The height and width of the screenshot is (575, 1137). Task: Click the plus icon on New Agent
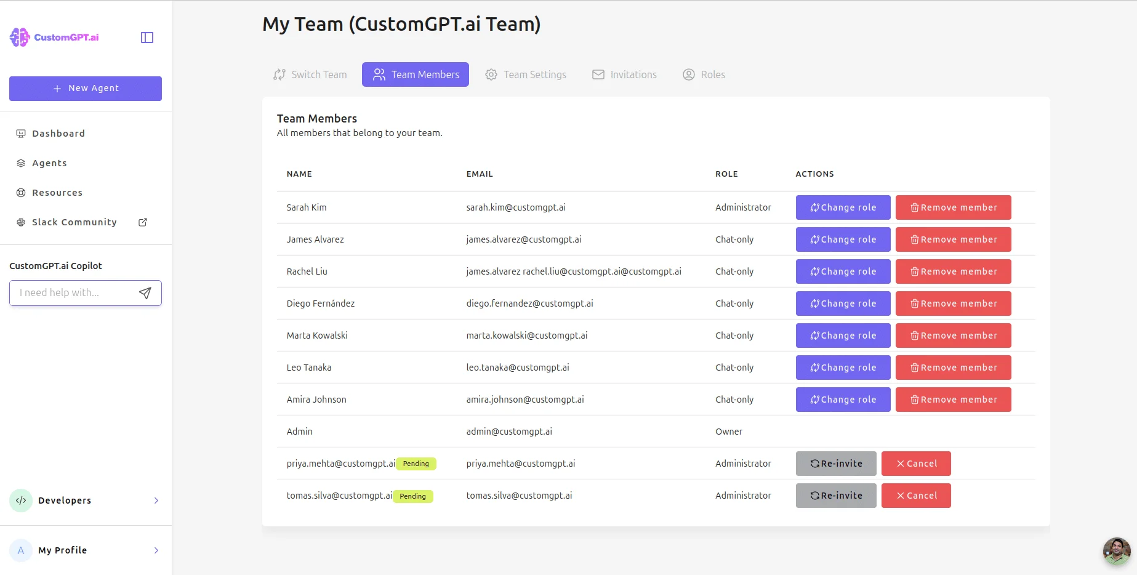[57, 89]
